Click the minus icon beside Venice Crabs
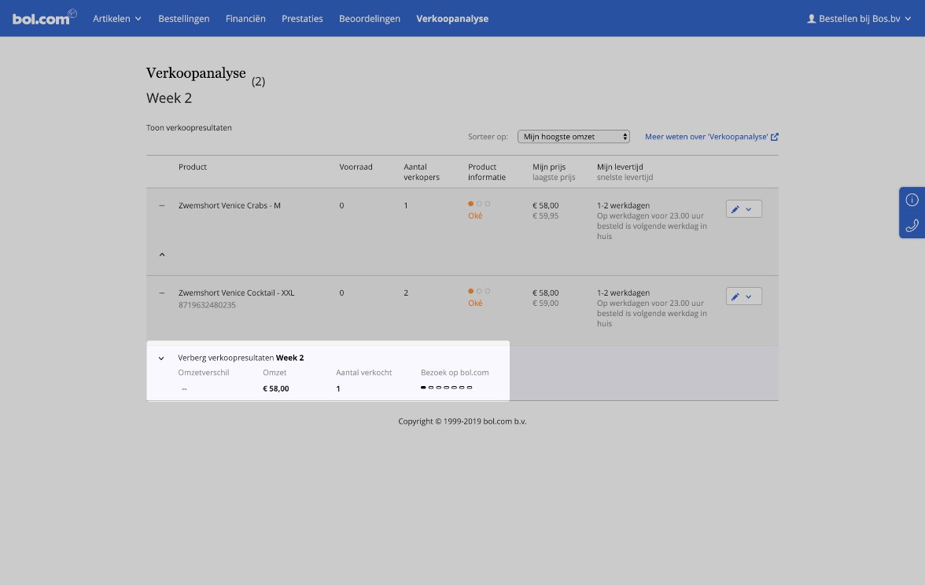Viewport: 925px width, 585px height. 162,206
